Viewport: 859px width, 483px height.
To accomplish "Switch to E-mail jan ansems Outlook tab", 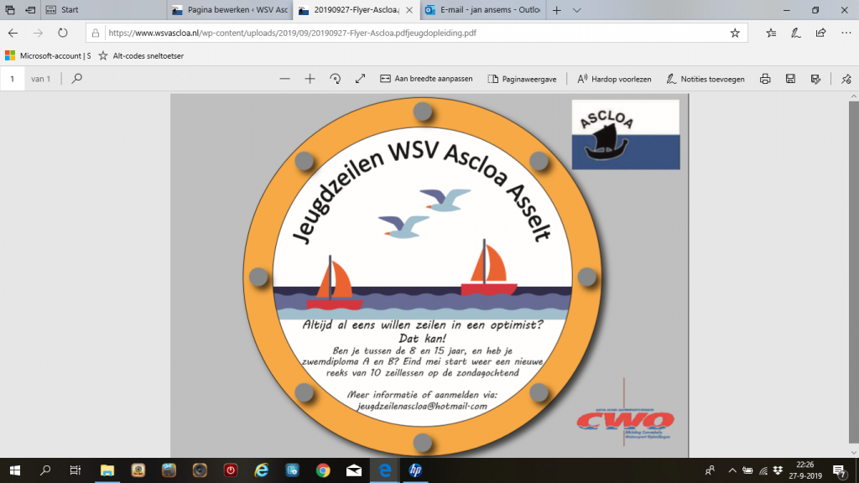I will pyautogui.click(x=485, y=10).
